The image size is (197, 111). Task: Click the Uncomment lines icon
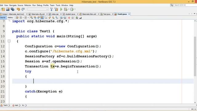click(x=81, y=18)
